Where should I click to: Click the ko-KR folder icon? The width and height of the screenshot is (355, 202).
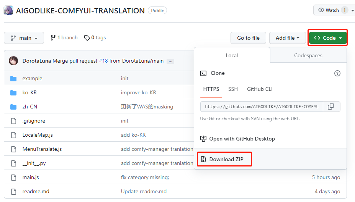click(x=13, y=92)
